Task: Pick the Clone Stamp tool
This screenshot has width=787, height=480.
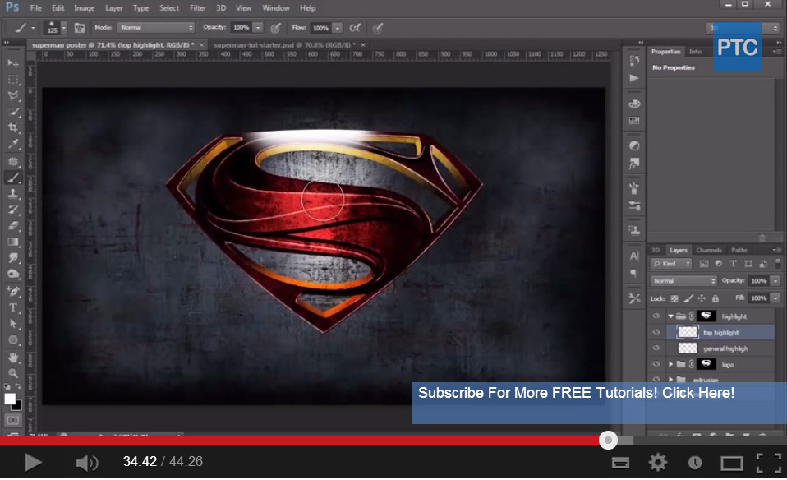Action: (x=13, y=194)
